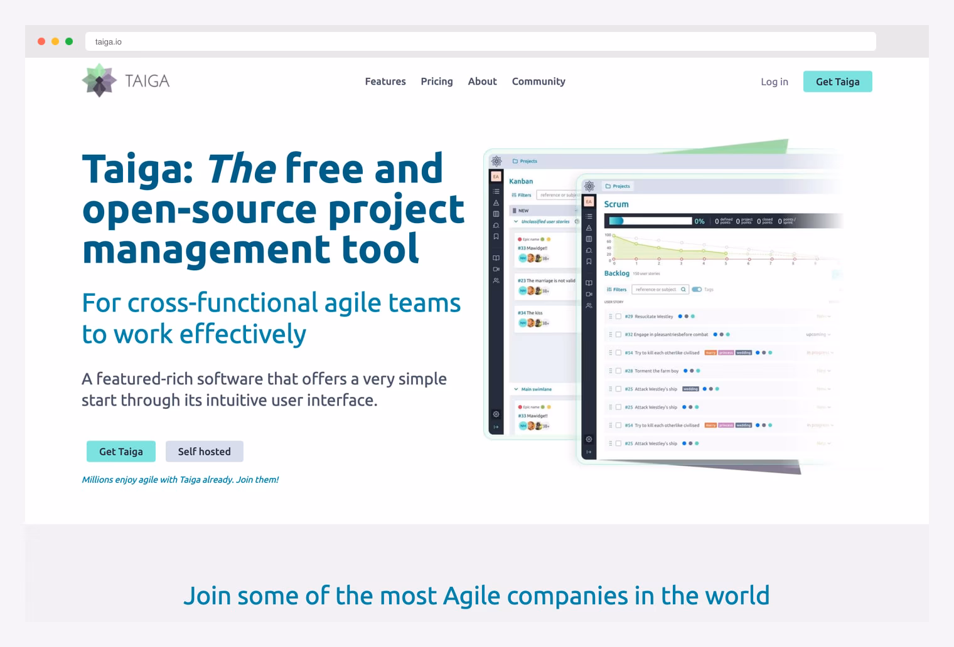The height and width of the screenshot is (647, 954).
Task: Open the team people icon in Kanban sidebar
Action: (496, 280)
